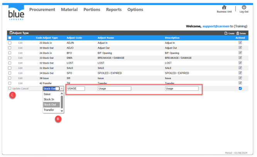Click the Delete trash icon
The height and width of the screenshot is (157, 257).
click(x=238, y=34)
